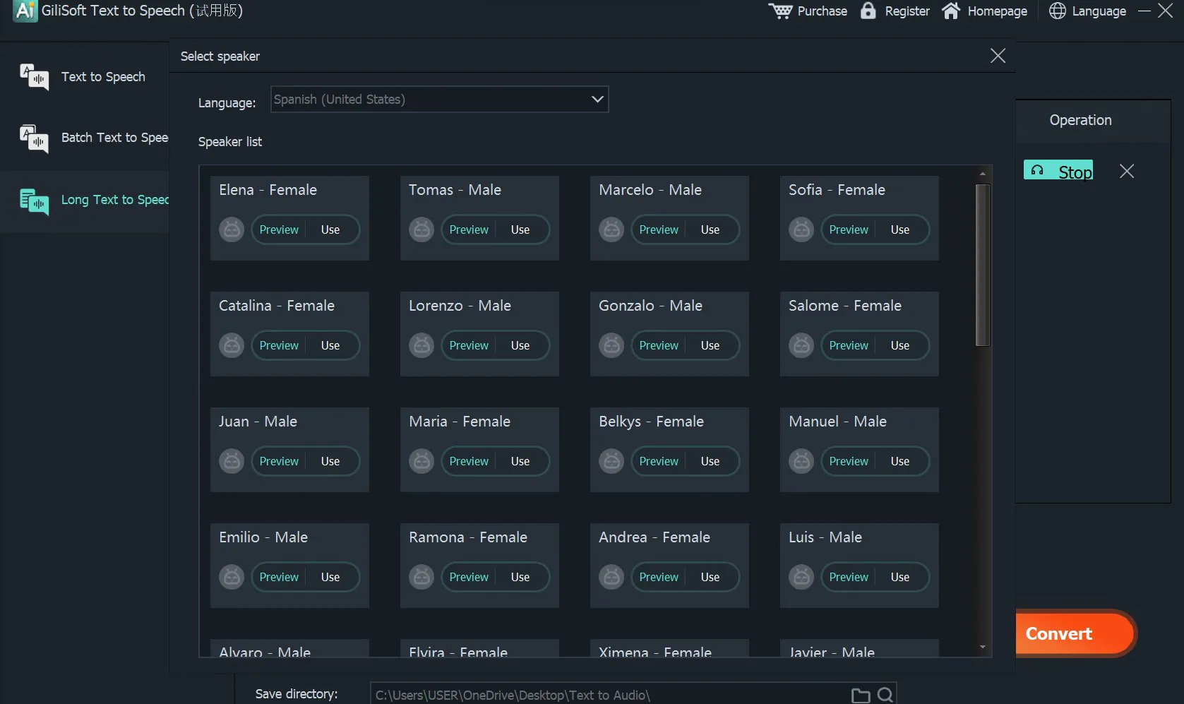Click the Marcelo speaker avatar icon
The width and height of the screenshot is (1184, 704).
pyautogui.click(x=611, y=229)
